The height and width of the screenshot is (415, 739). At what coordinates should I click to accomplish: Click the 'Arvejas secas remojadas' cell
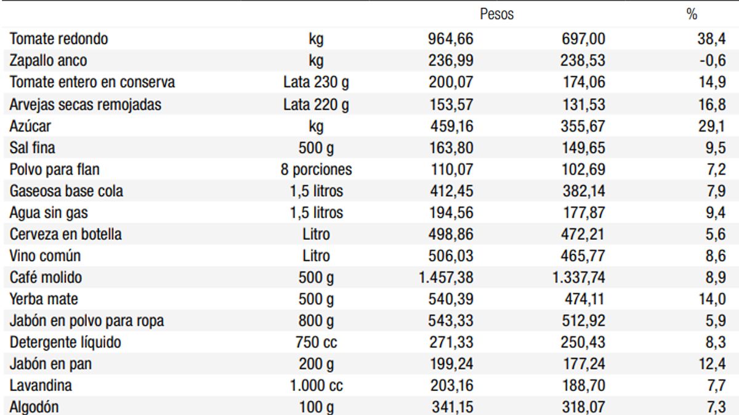(85, 105)
